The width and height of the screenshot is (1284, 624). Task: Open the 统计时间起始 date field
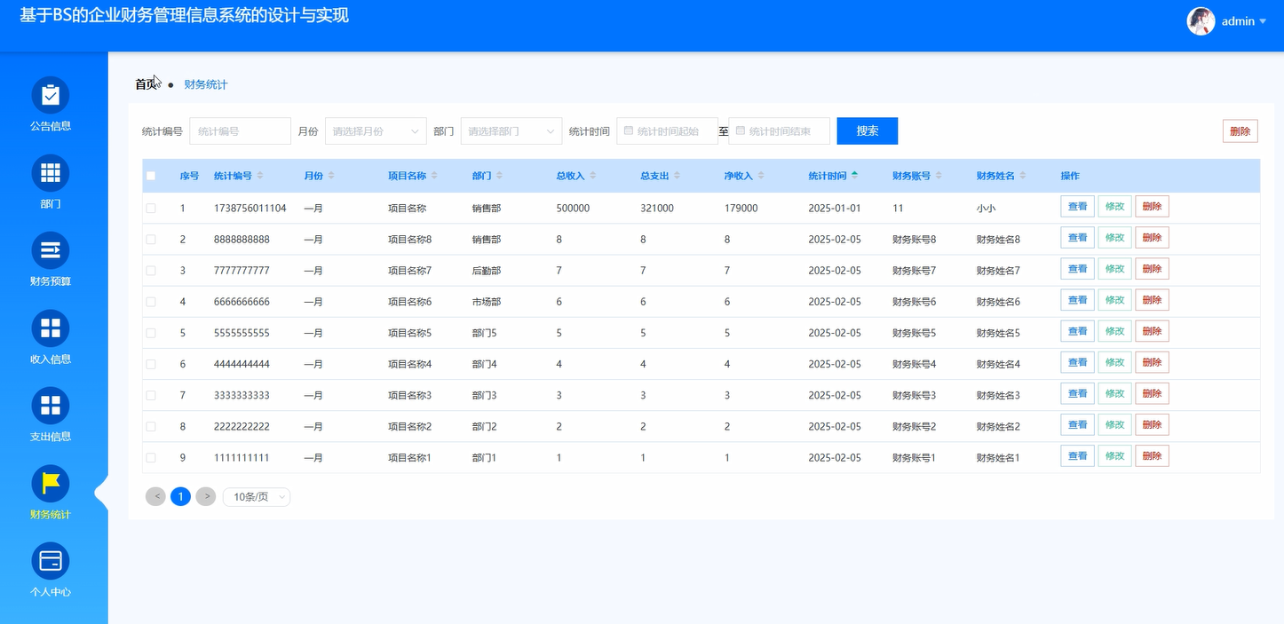(x=667, y=130)
